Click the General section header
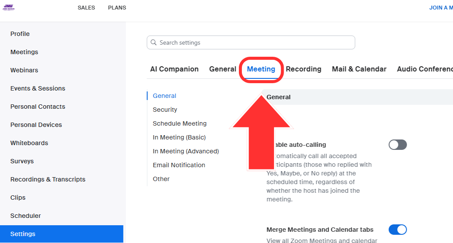Image resolution: width=453 pixels, height=243 pixels. click(x=278, y=97)
